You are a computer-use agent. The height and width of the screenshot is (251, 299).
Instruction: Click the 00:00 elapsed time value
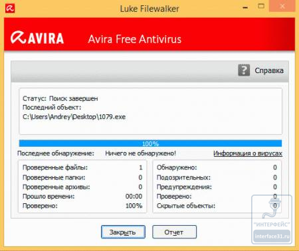[134, 197]
